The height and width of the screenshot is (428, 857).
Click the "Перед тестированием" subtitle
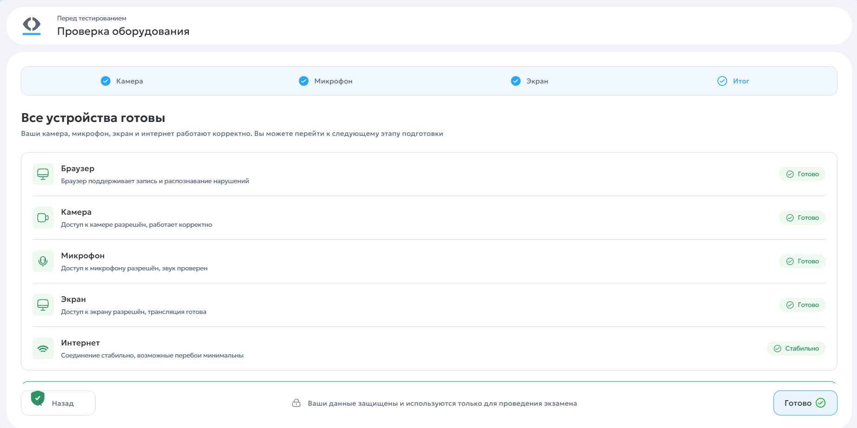pos(91,19)
